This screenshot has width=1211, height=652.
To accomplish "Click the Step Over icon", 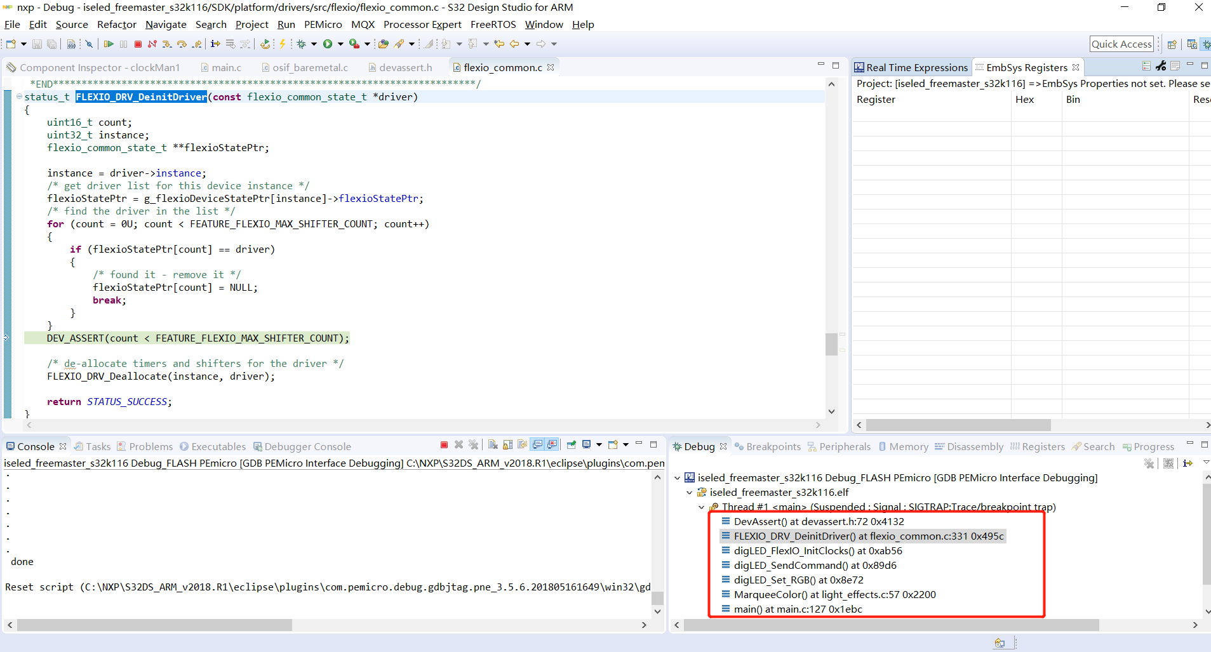I will coord(182,44).
